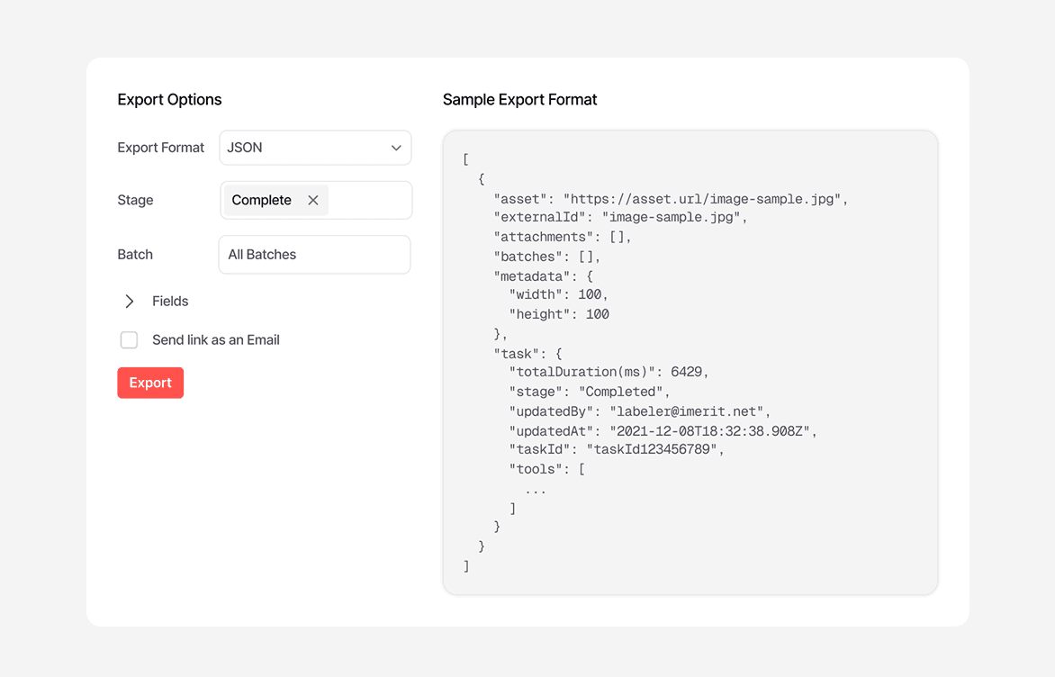Click the red Export button

click(x=150, y=383)
